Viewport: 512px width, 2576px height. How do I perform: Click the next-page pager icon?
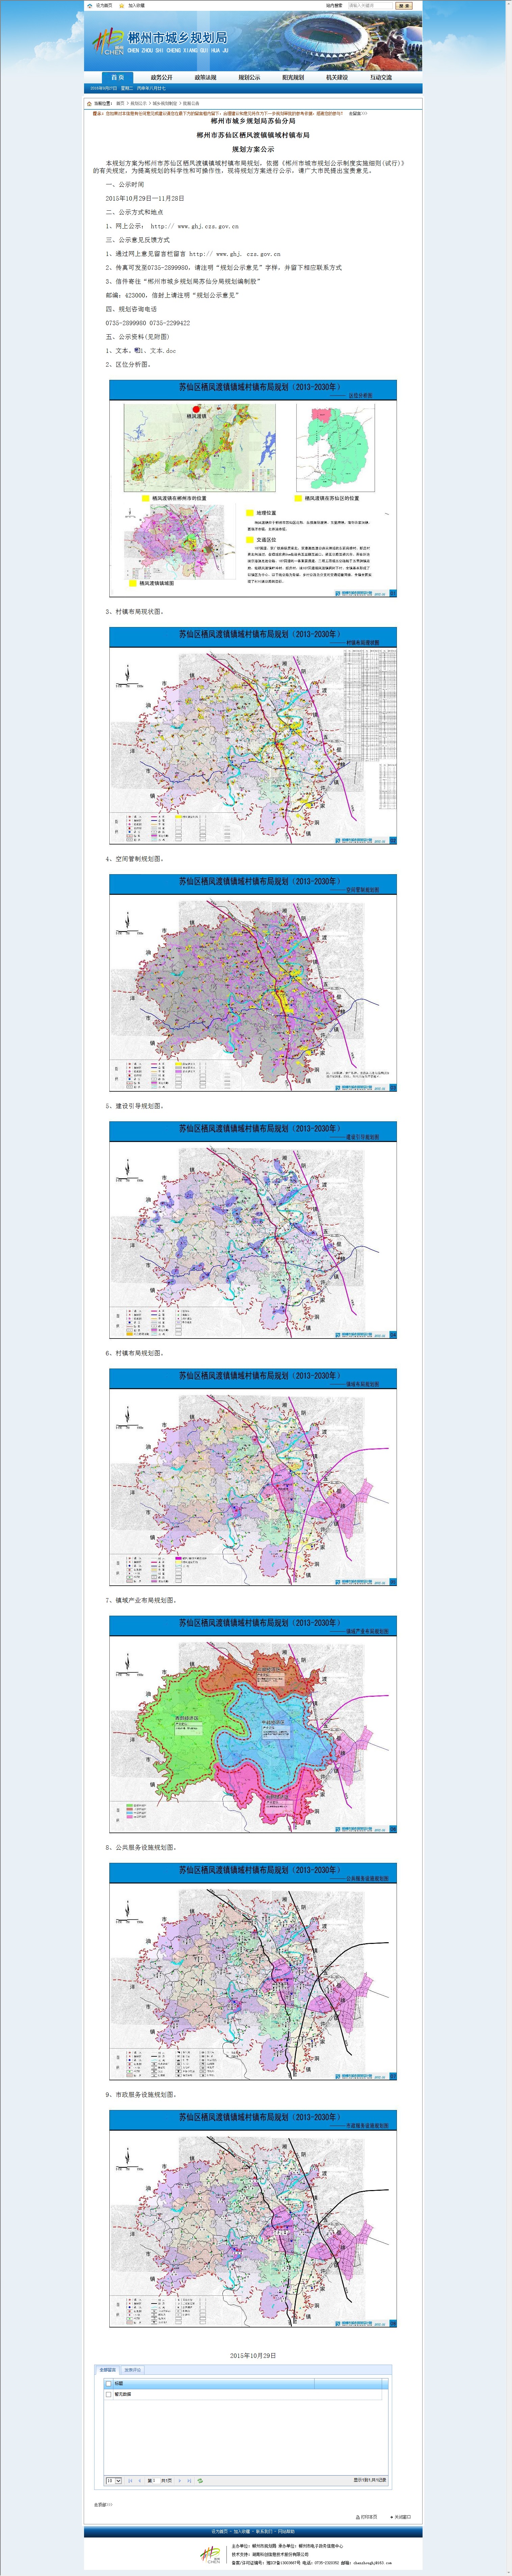click(x=180, y=2481)
